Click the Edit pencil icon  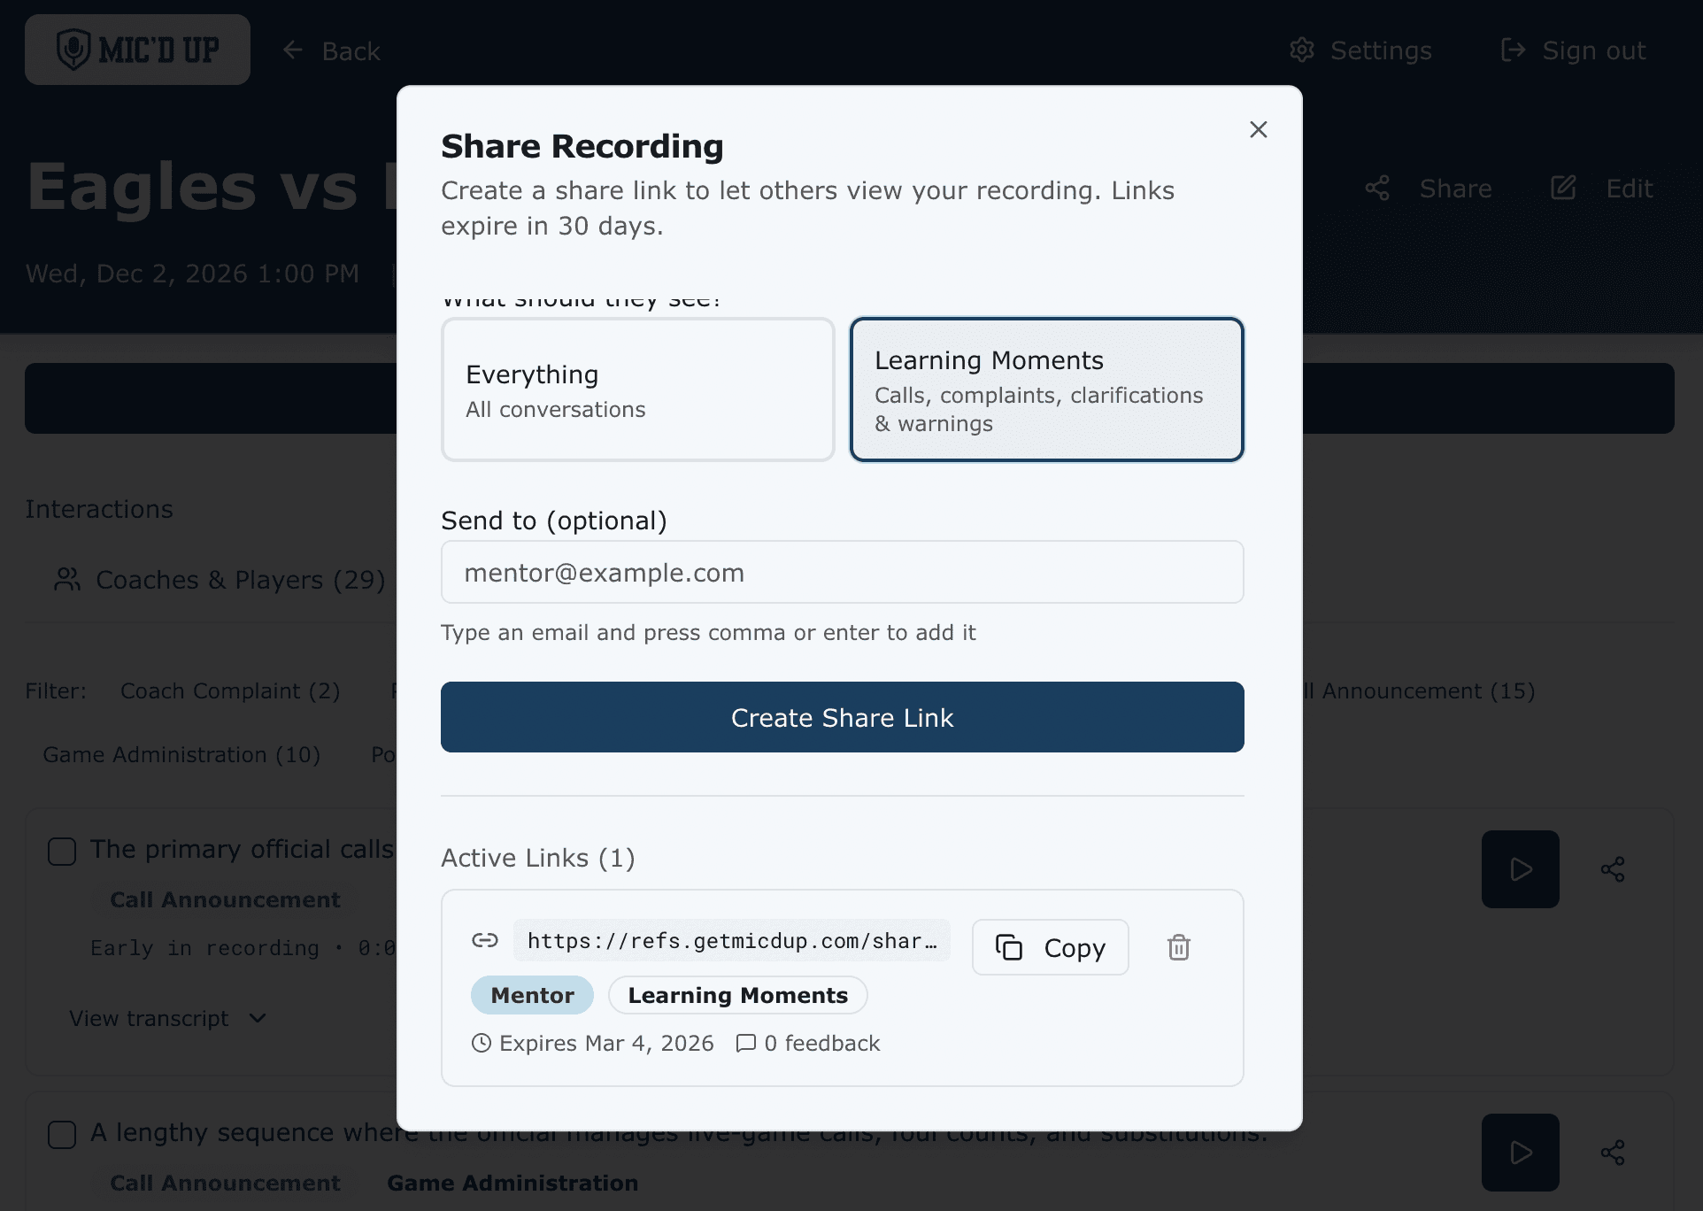[1564, 188]
